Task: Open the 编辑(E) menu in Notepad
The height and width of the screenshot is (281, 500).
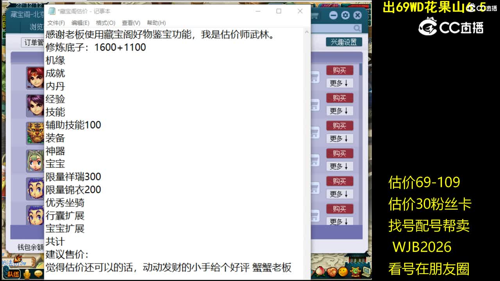Action: (x=80, y=23)
